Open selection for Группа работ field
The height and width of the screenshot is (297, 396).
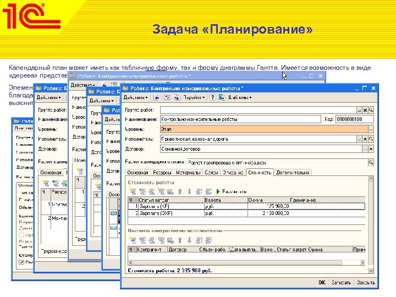(359, 111)
